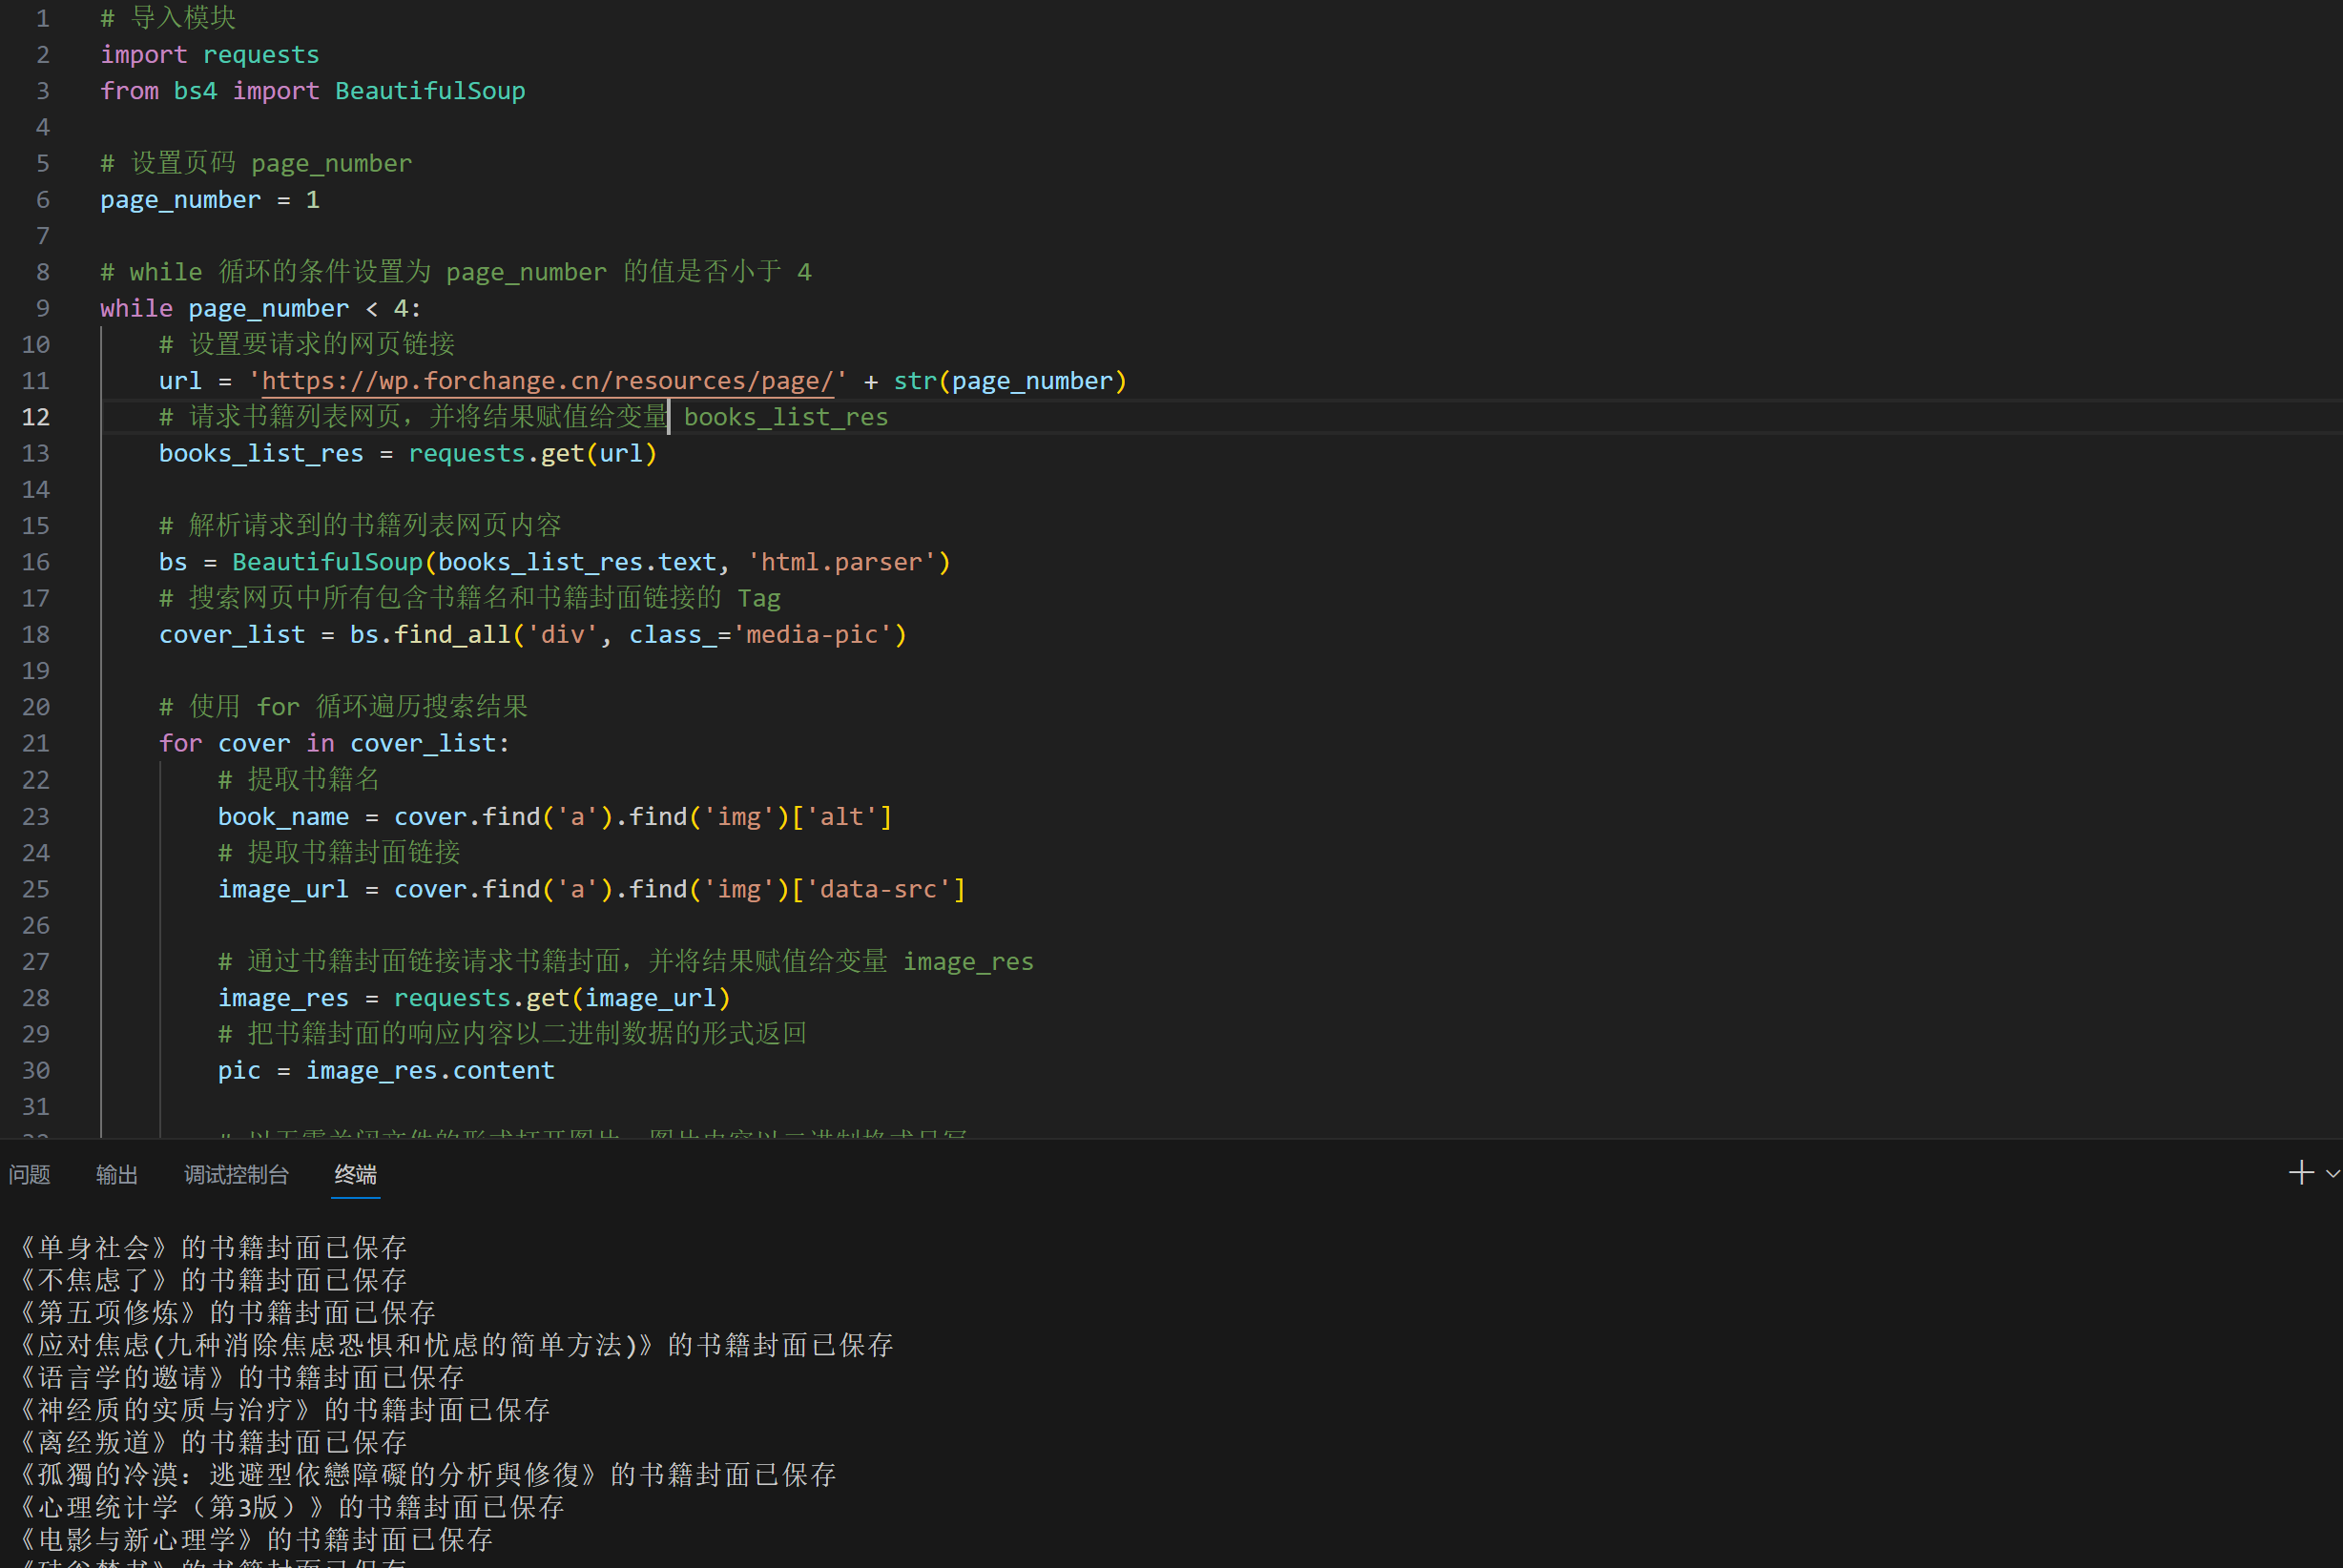
Task: Click terminal line 《语言学的邀请》的书籍封面已保存
Action: pos(242,1378)
